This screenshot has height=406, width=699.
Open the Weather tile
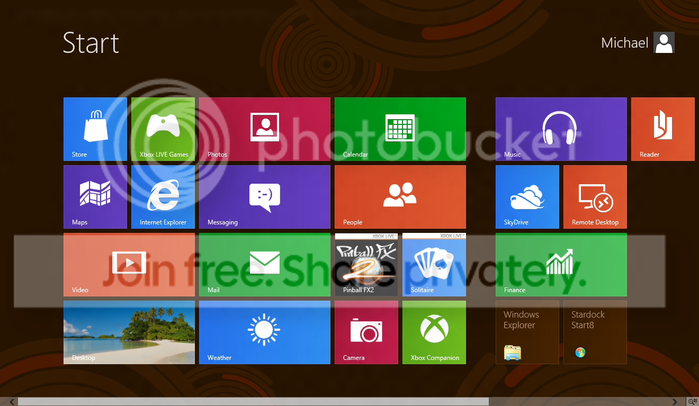265,332
